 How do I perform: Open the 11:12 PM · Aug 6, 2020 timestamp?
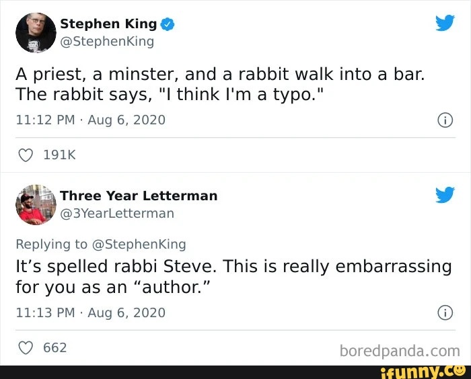pyautogui.click(x=90, y=120)
